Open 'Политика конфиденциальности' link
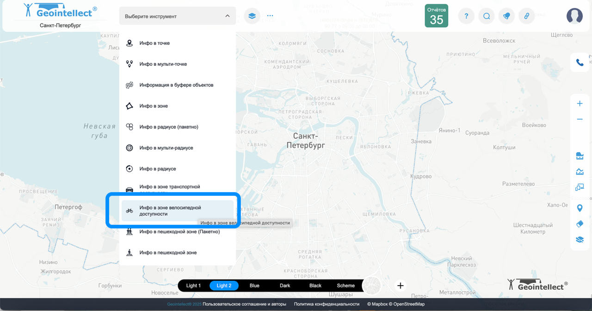The height and width of the screenshot is (311, 592). click(327, 304)
